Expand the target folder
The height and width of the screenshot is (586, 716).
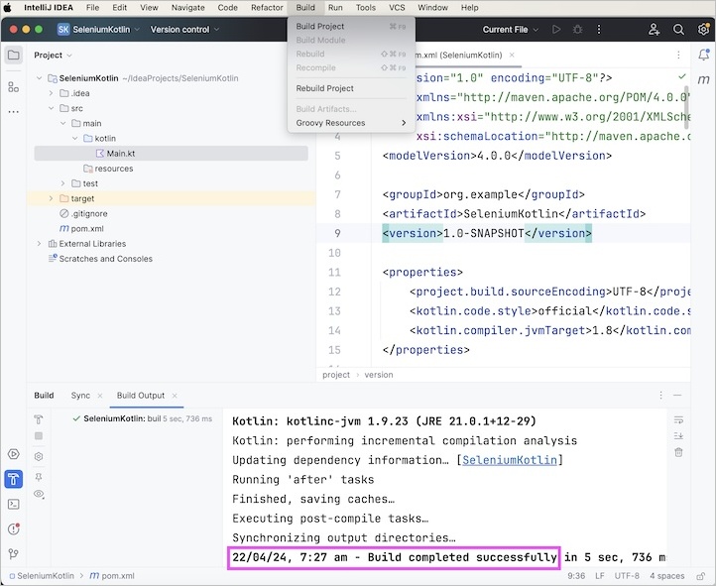pos(51,198)
